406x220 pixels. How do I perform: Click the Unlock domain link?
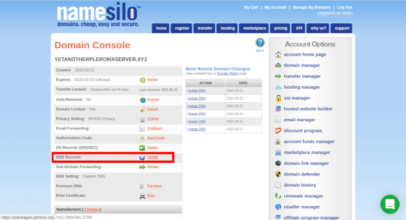coord(152,109)
